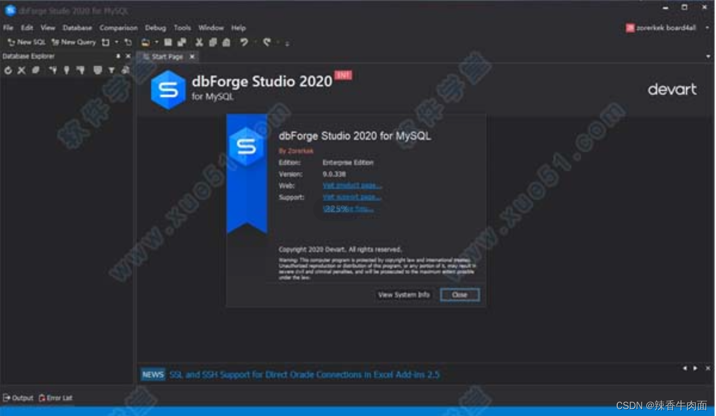Click the Save icon on the toolbar

click(x=167, y=42)
